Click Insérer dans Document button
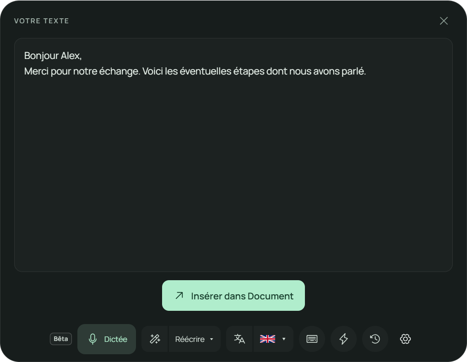The height and width of the screenshot is (362, 467). [233, 295]
